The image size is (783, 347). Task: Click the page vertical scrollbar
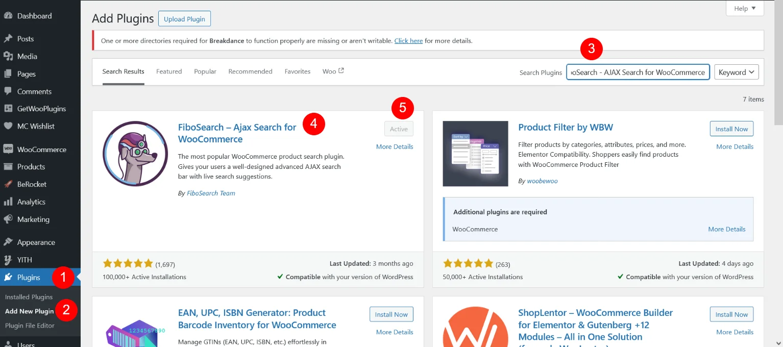778,64
